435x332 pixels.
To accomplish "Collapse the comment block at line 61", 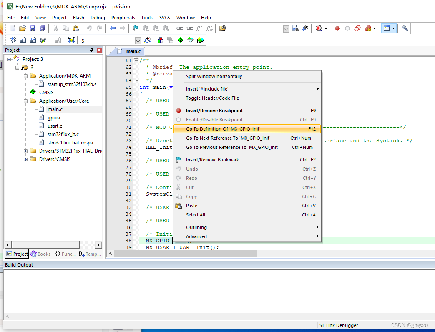I will [136, 60].
